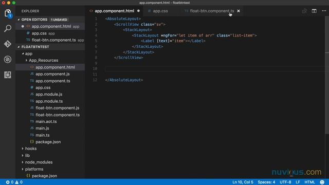Click the Label text binding line
This screenshot has width=329, height=185.
[173, 41]
